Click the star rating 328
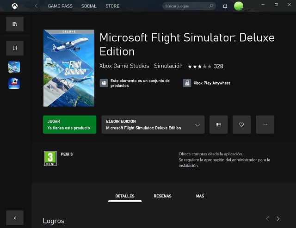 tap(205, 66)
